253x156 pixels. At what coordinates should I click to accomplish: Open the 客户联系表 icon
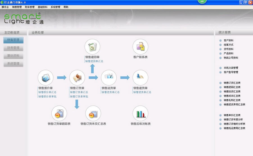click(140, 47)
